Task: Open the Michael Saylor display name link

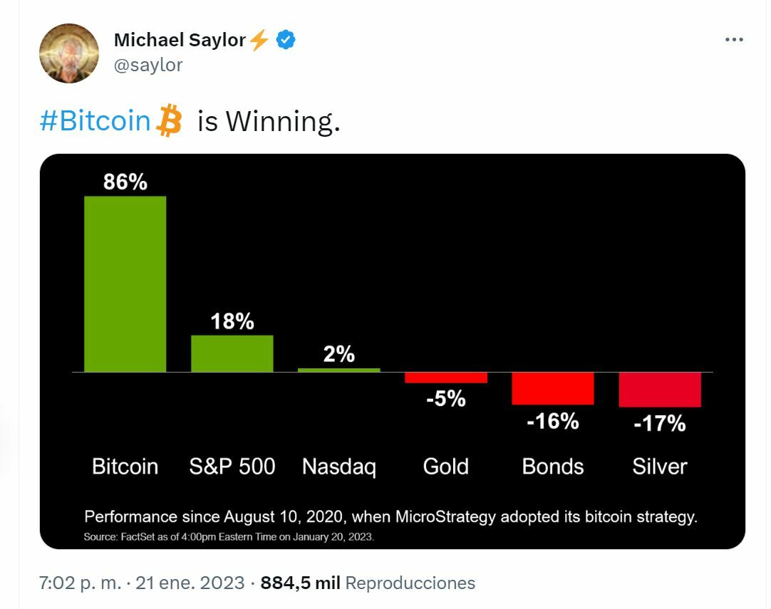Action: pyautogui.click(x=180, y=41)
